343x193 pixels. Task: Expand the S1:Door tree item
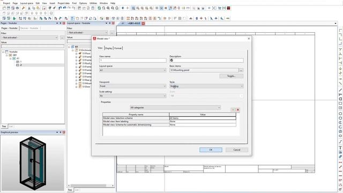coord(76,87)
